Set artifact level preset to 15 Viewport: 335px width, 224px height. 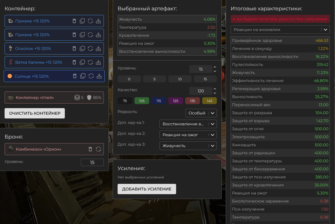pyautogui.click(x=205, y=79)
